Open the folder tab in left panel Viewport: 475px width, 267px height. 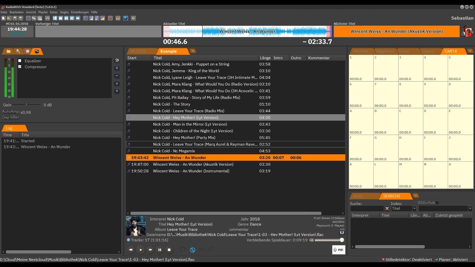point(9,51)
